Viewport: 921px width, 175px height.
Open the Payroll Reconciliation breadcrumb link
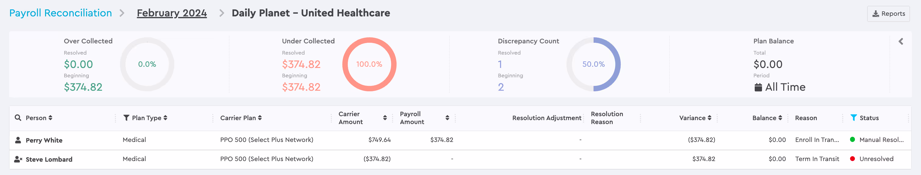[60, 13]
